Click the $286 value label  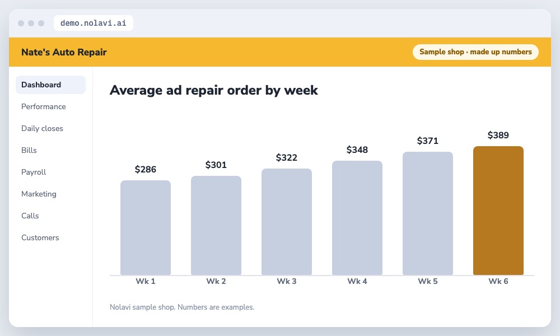tap(146, 169)
